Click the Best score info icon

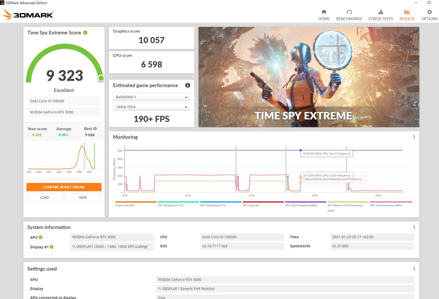(x=95, y=128)
